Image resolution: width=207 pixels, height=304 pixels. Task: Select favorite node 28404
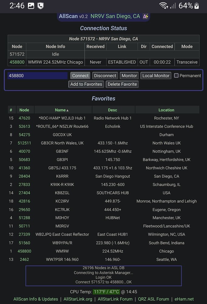tap(24, 176)
